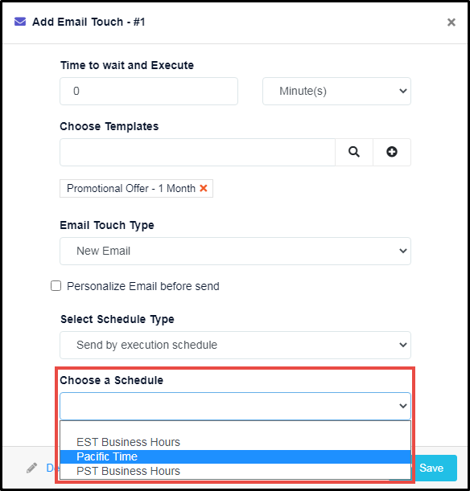Viewport: 470px width, 491px height.
Task: Click the add template plus icon
Action: (392, 152)
